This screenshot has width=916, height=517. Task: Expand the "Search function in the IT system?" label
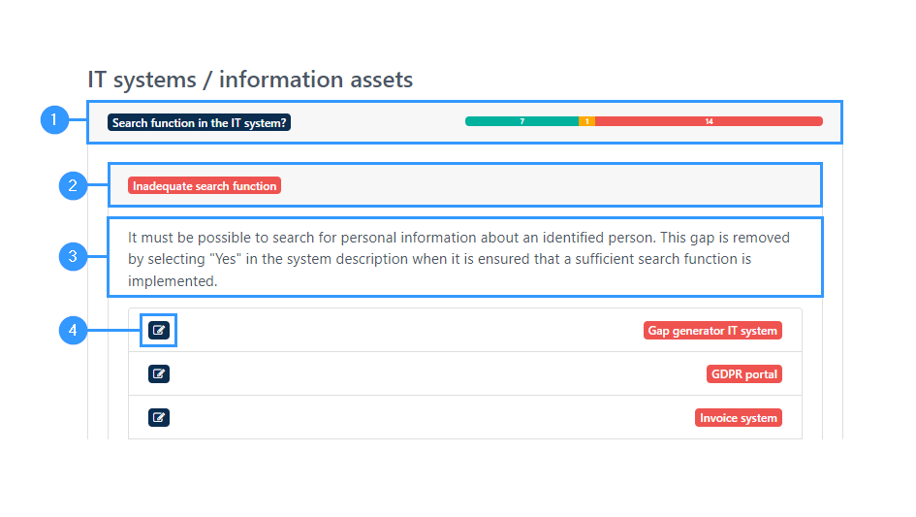coord(199,123)
